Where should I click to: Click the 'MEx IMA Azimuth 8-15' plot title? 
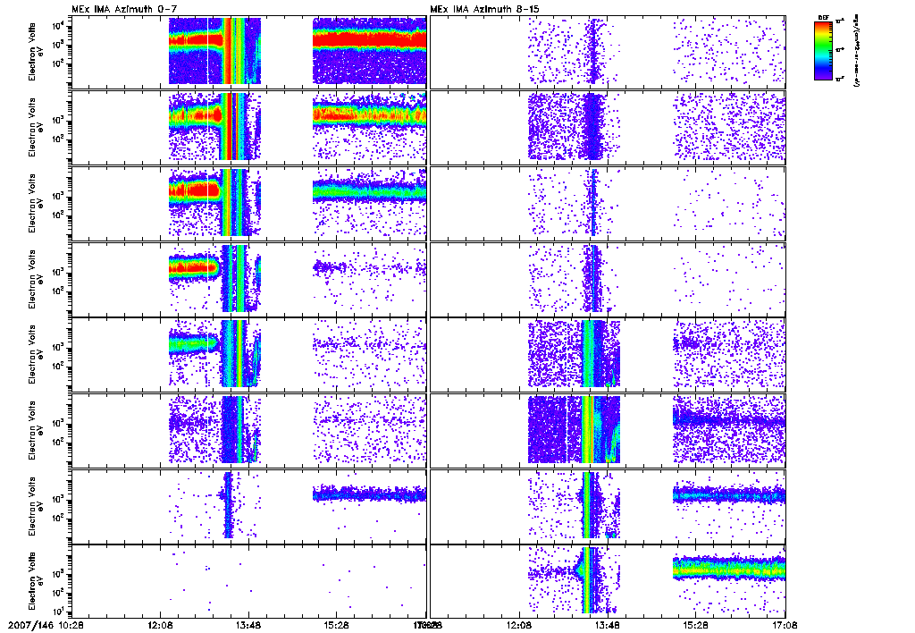point(487,9)
